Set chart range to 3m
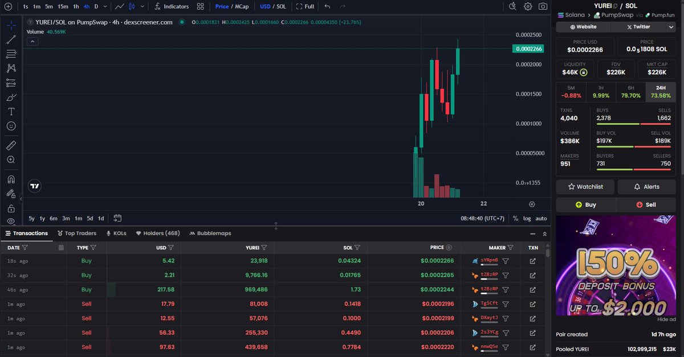Screen dimensions: 684x357 tap(66, 218)
